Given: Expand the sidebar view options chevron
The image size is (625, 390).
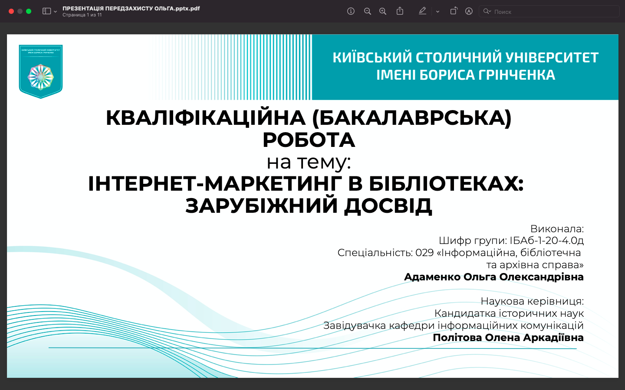Looking at the screenshot, I should pyautogui.click(x=55, y=12).
